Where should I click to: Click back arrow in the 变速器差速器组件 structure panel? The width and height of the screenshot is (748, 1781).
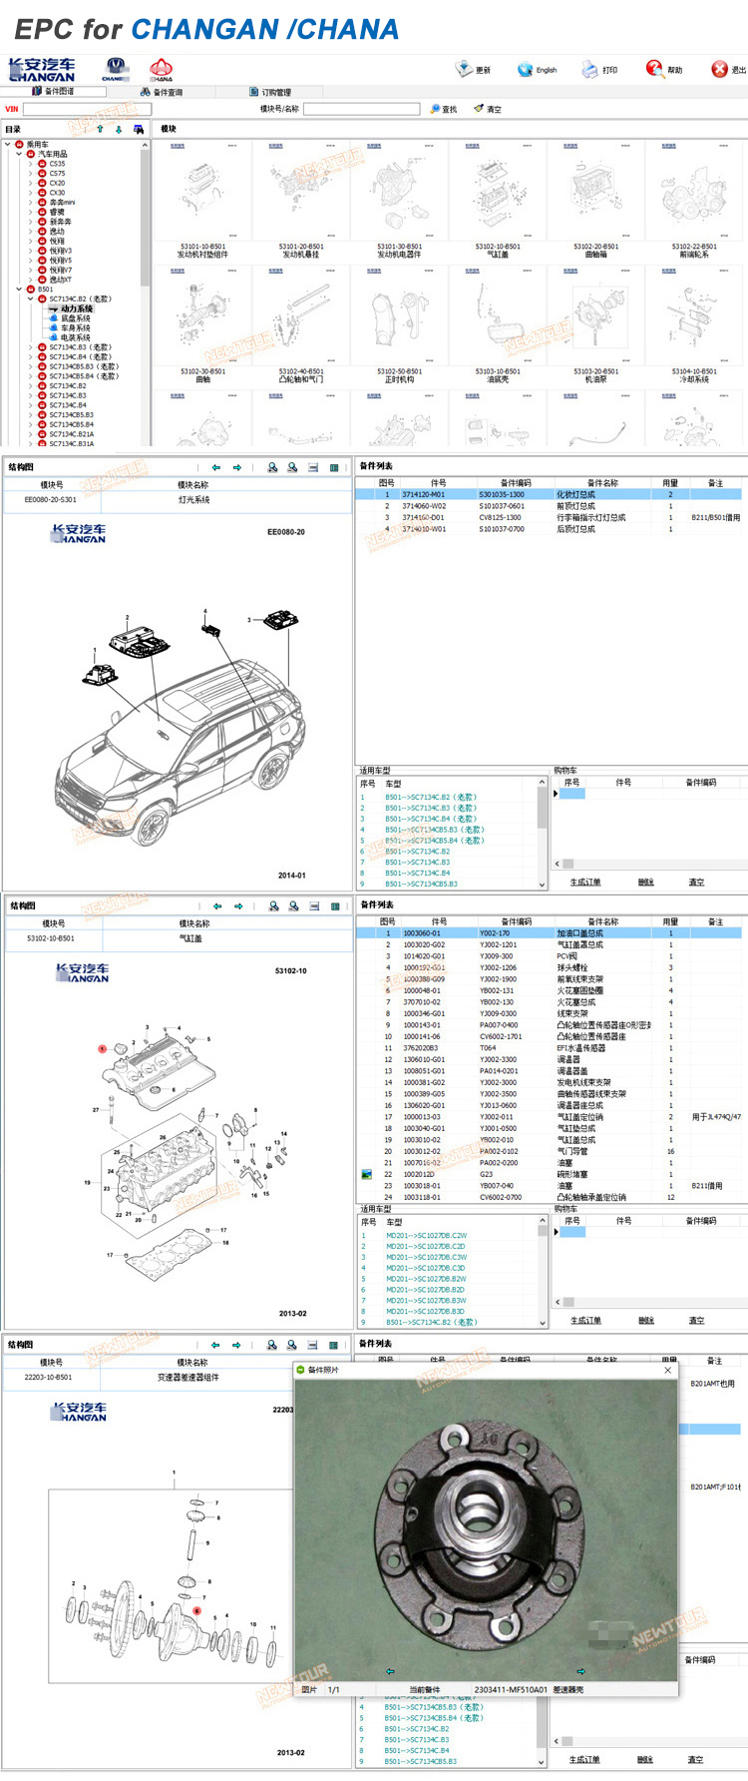pos(214,1346)
